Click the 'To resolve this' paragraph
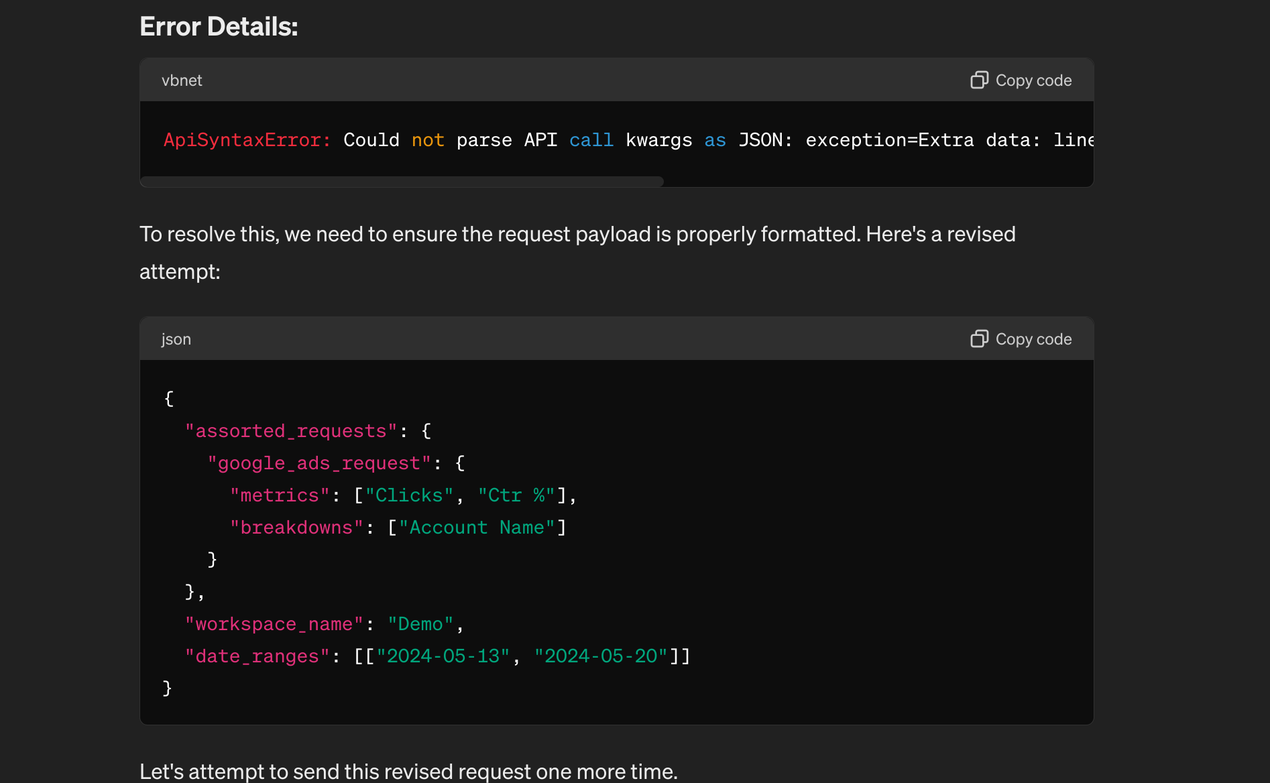Image resolution: width=1270 pixels, height=783 pixels. (577, 253)
